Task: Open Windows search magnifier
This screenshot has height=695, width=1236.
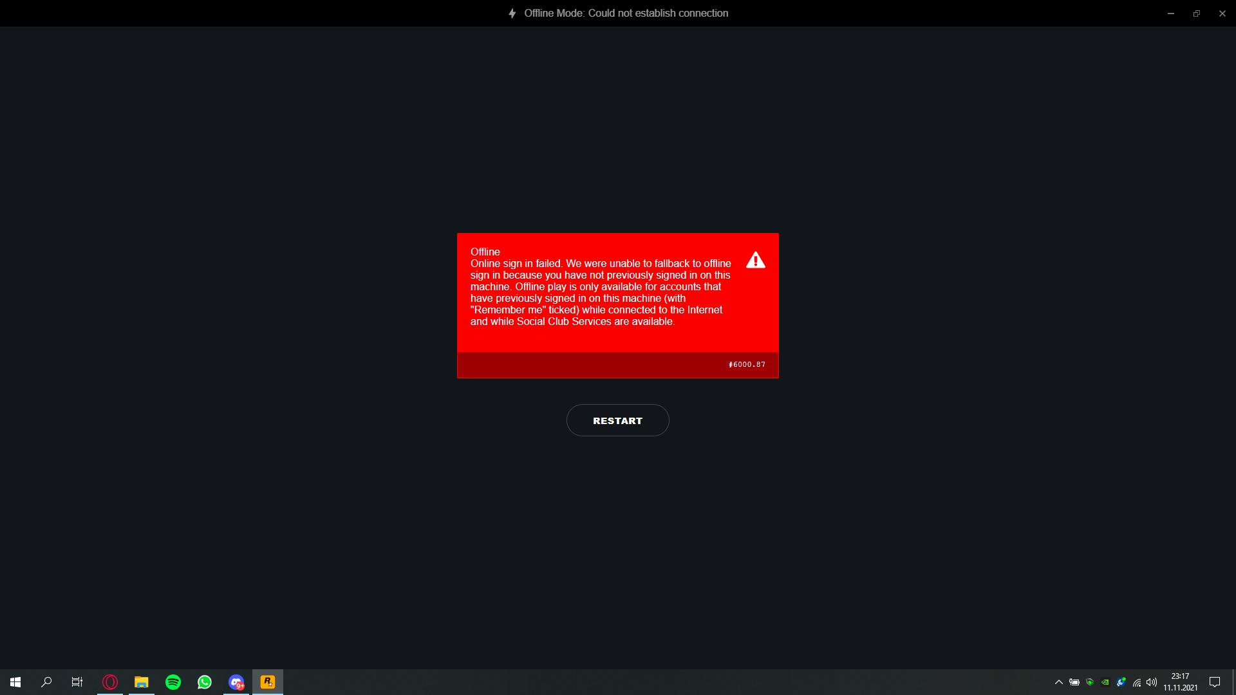Action: [x=46, y=681]
